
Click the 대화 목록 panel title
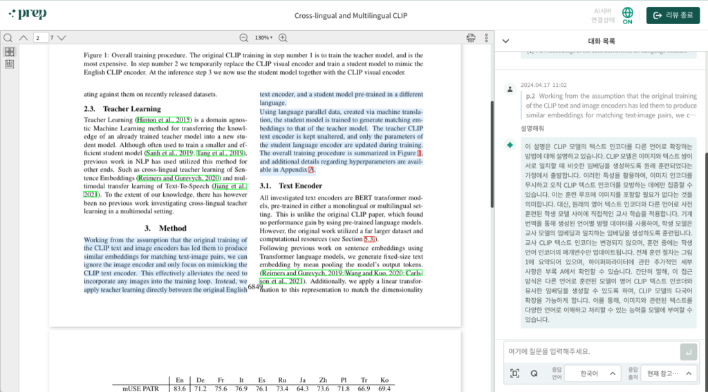[602, 41]
